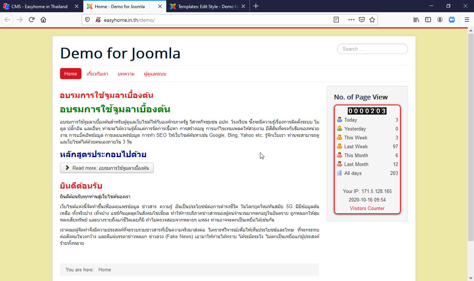Reload the current page

point(31,20)
